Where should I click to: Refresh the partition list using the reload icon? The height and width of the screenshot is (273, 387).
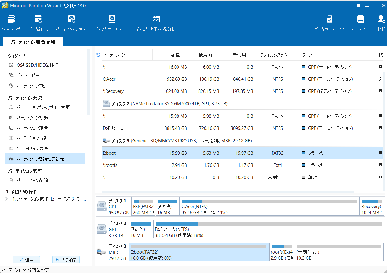pyautogui.click(x=98, y=55)
